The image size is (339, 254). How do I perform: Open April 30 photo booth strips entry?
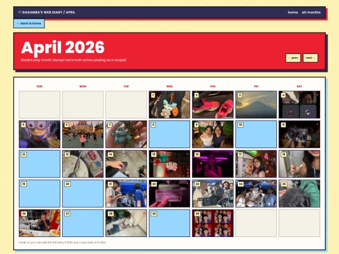[x=213, y=223]
